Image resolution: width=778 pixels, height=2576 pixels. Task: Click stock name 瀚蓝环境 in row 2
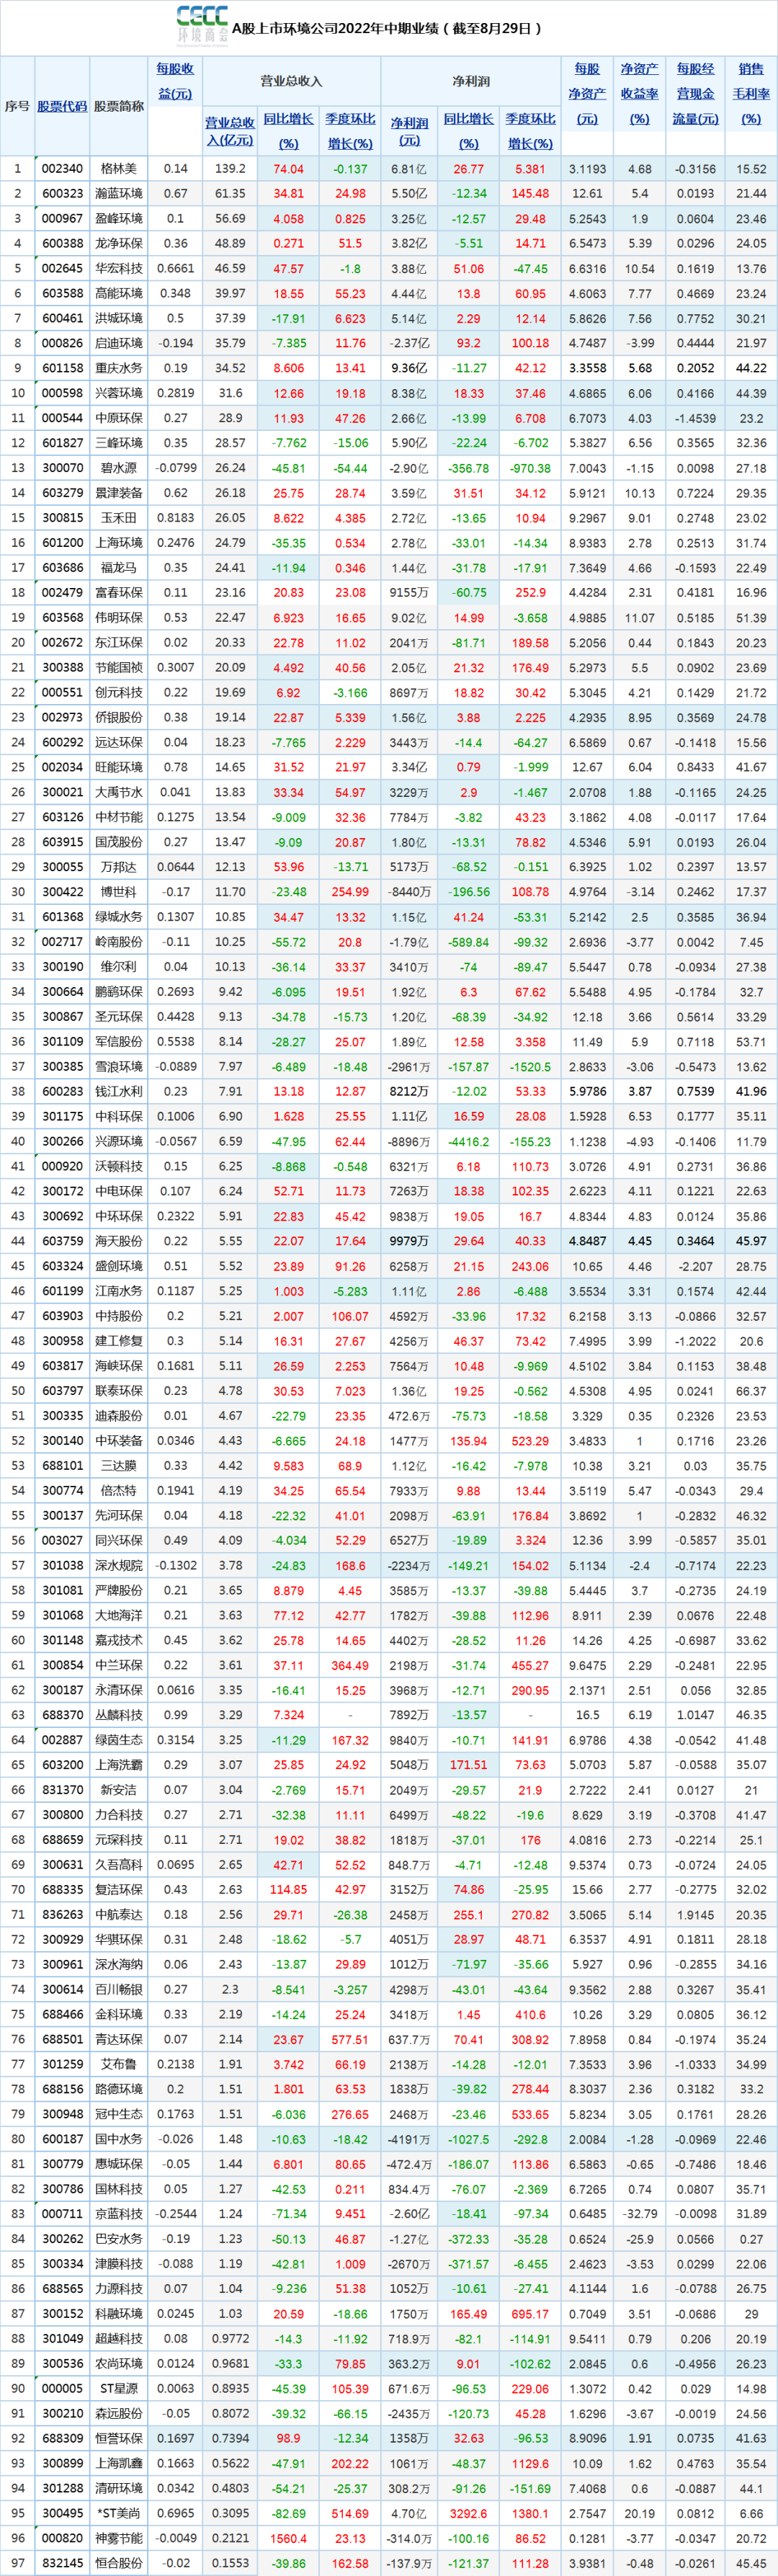pyautogui.click(x=119, y=194)
